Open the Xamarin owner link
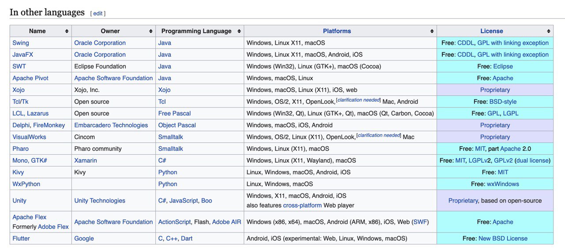This screenshot has width=565, height=251. point(86,160)
